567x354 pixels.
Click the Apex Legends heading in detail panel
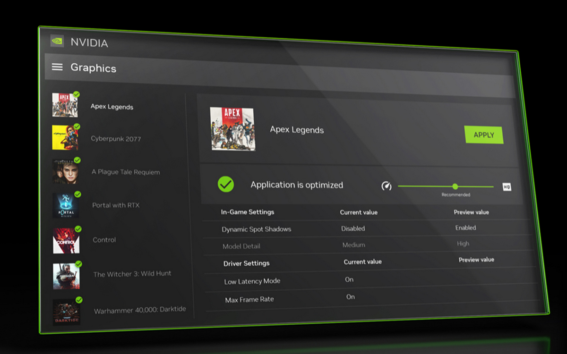tap(297, 130)
